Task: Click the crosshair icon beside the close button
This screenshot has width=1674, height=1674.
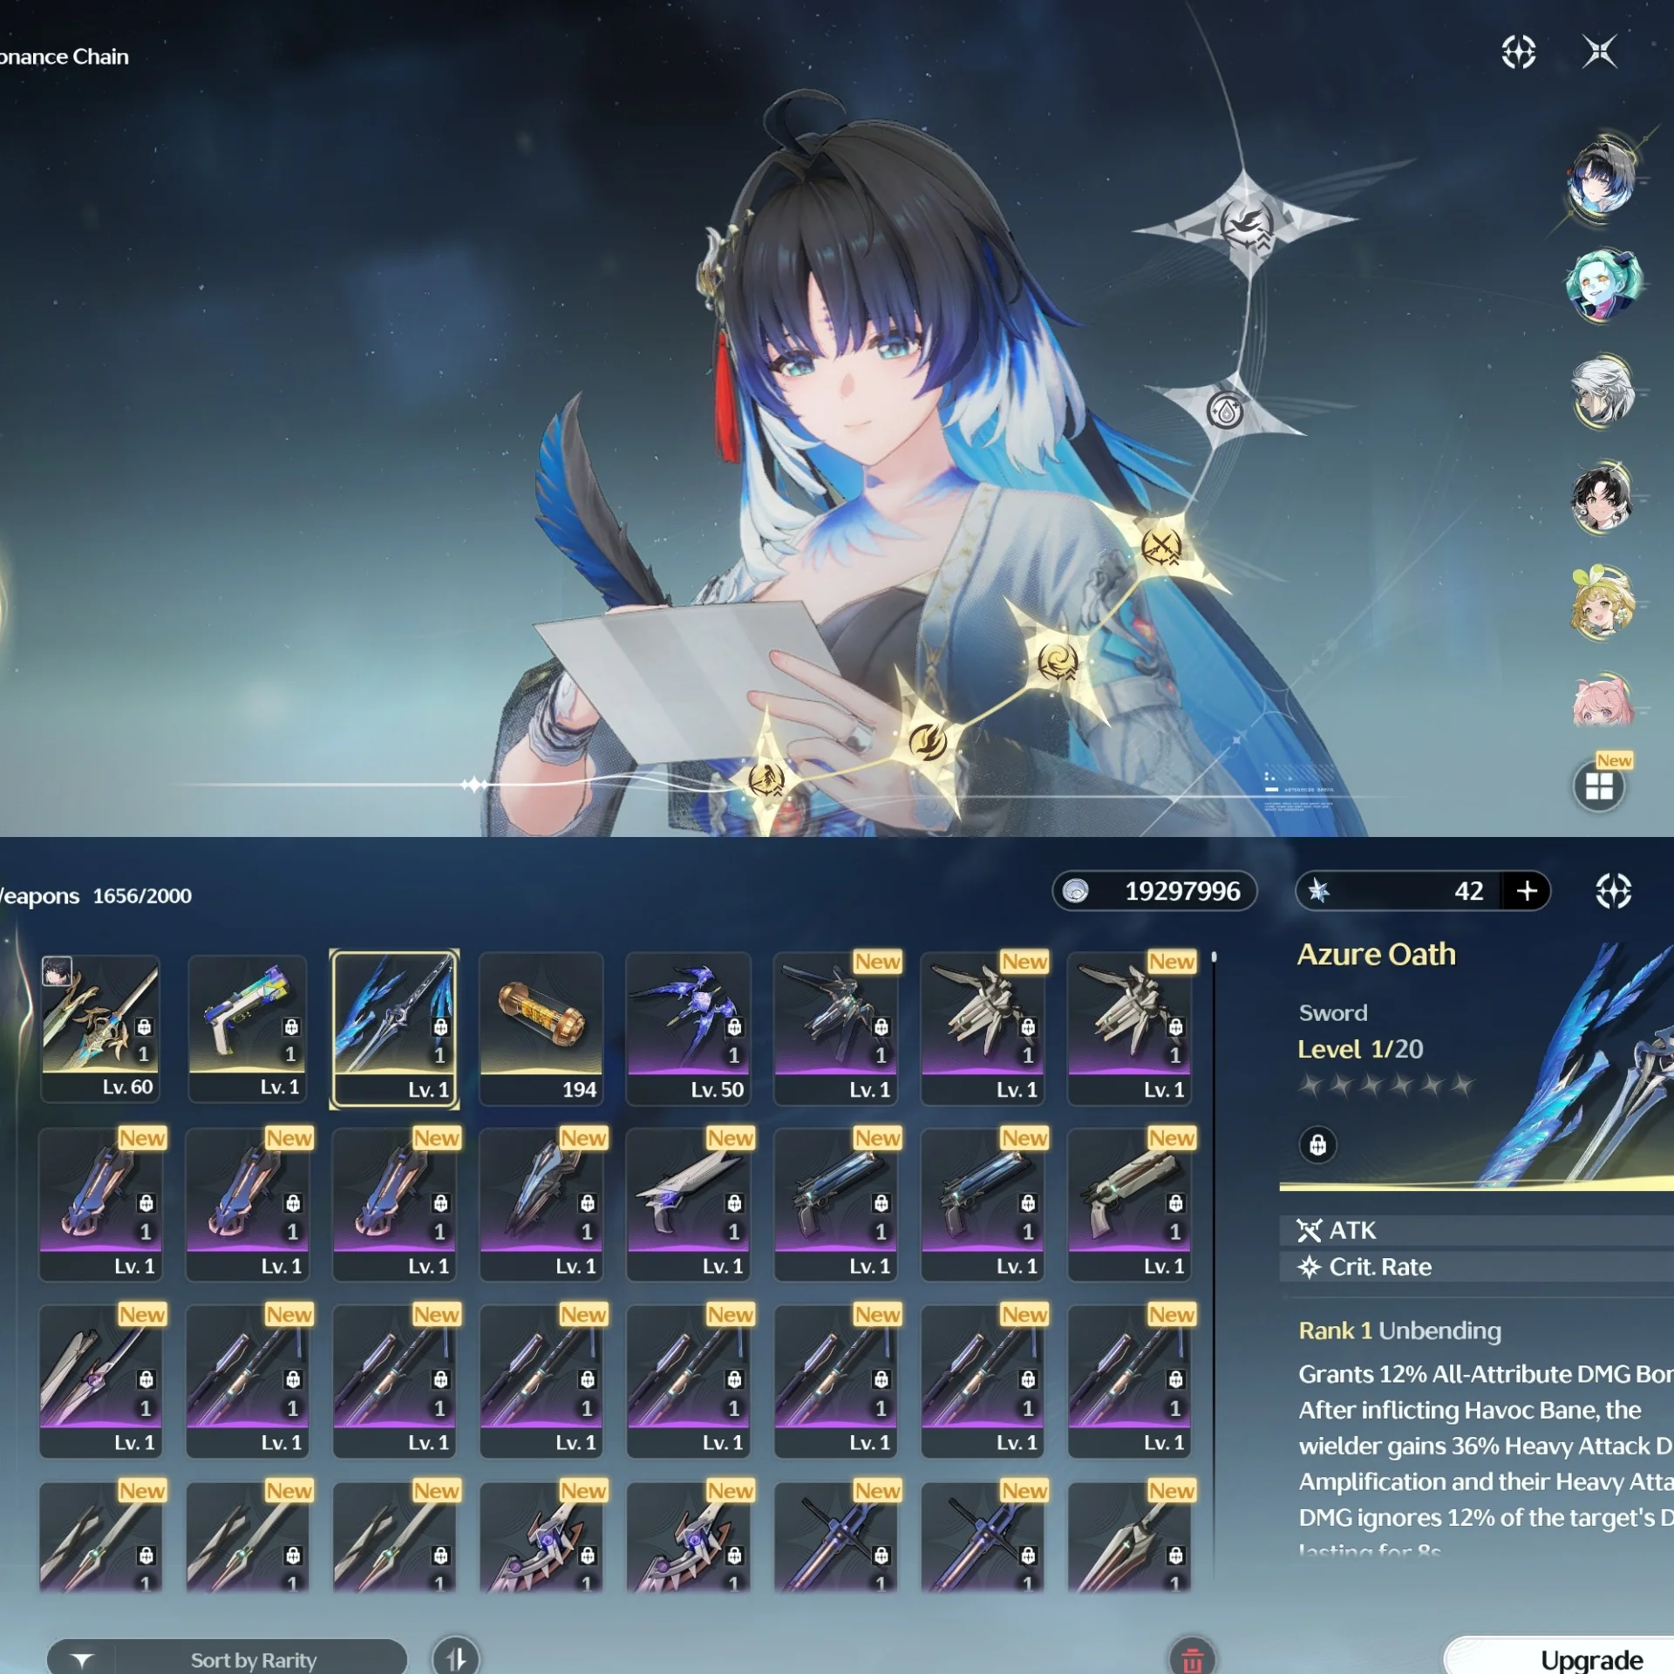Action: click(x=1519, y=52)
